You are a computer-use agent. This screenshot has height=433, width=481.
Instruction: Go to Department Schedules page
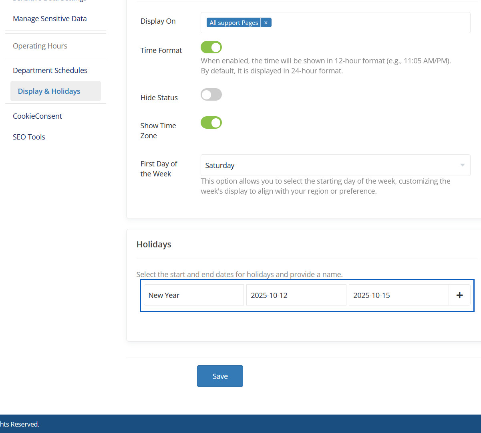coord(50,71)
